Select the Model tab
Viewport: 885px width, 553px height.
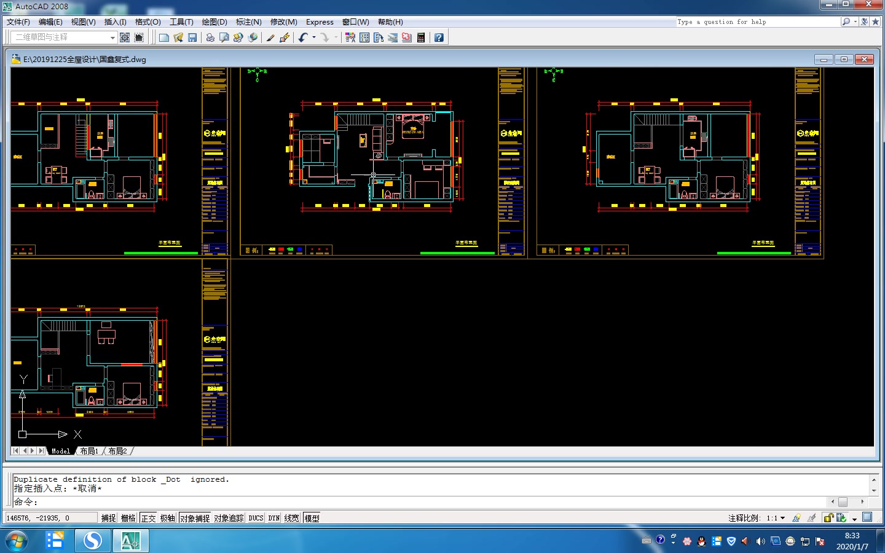coord(61,451)
